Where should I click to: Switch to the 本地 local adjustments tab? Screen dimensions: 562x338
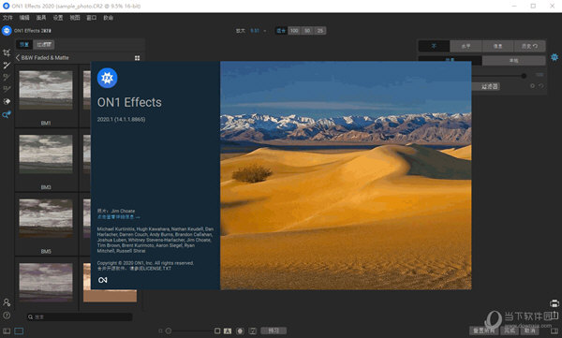(x=513, y=61)
